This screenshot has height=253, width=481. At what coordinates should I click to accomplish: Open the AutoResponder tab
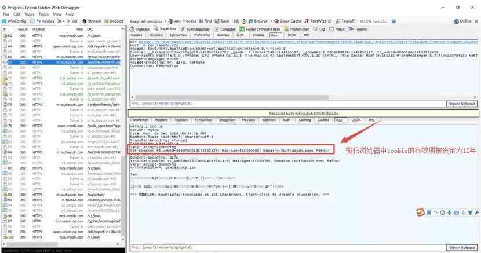195,29
